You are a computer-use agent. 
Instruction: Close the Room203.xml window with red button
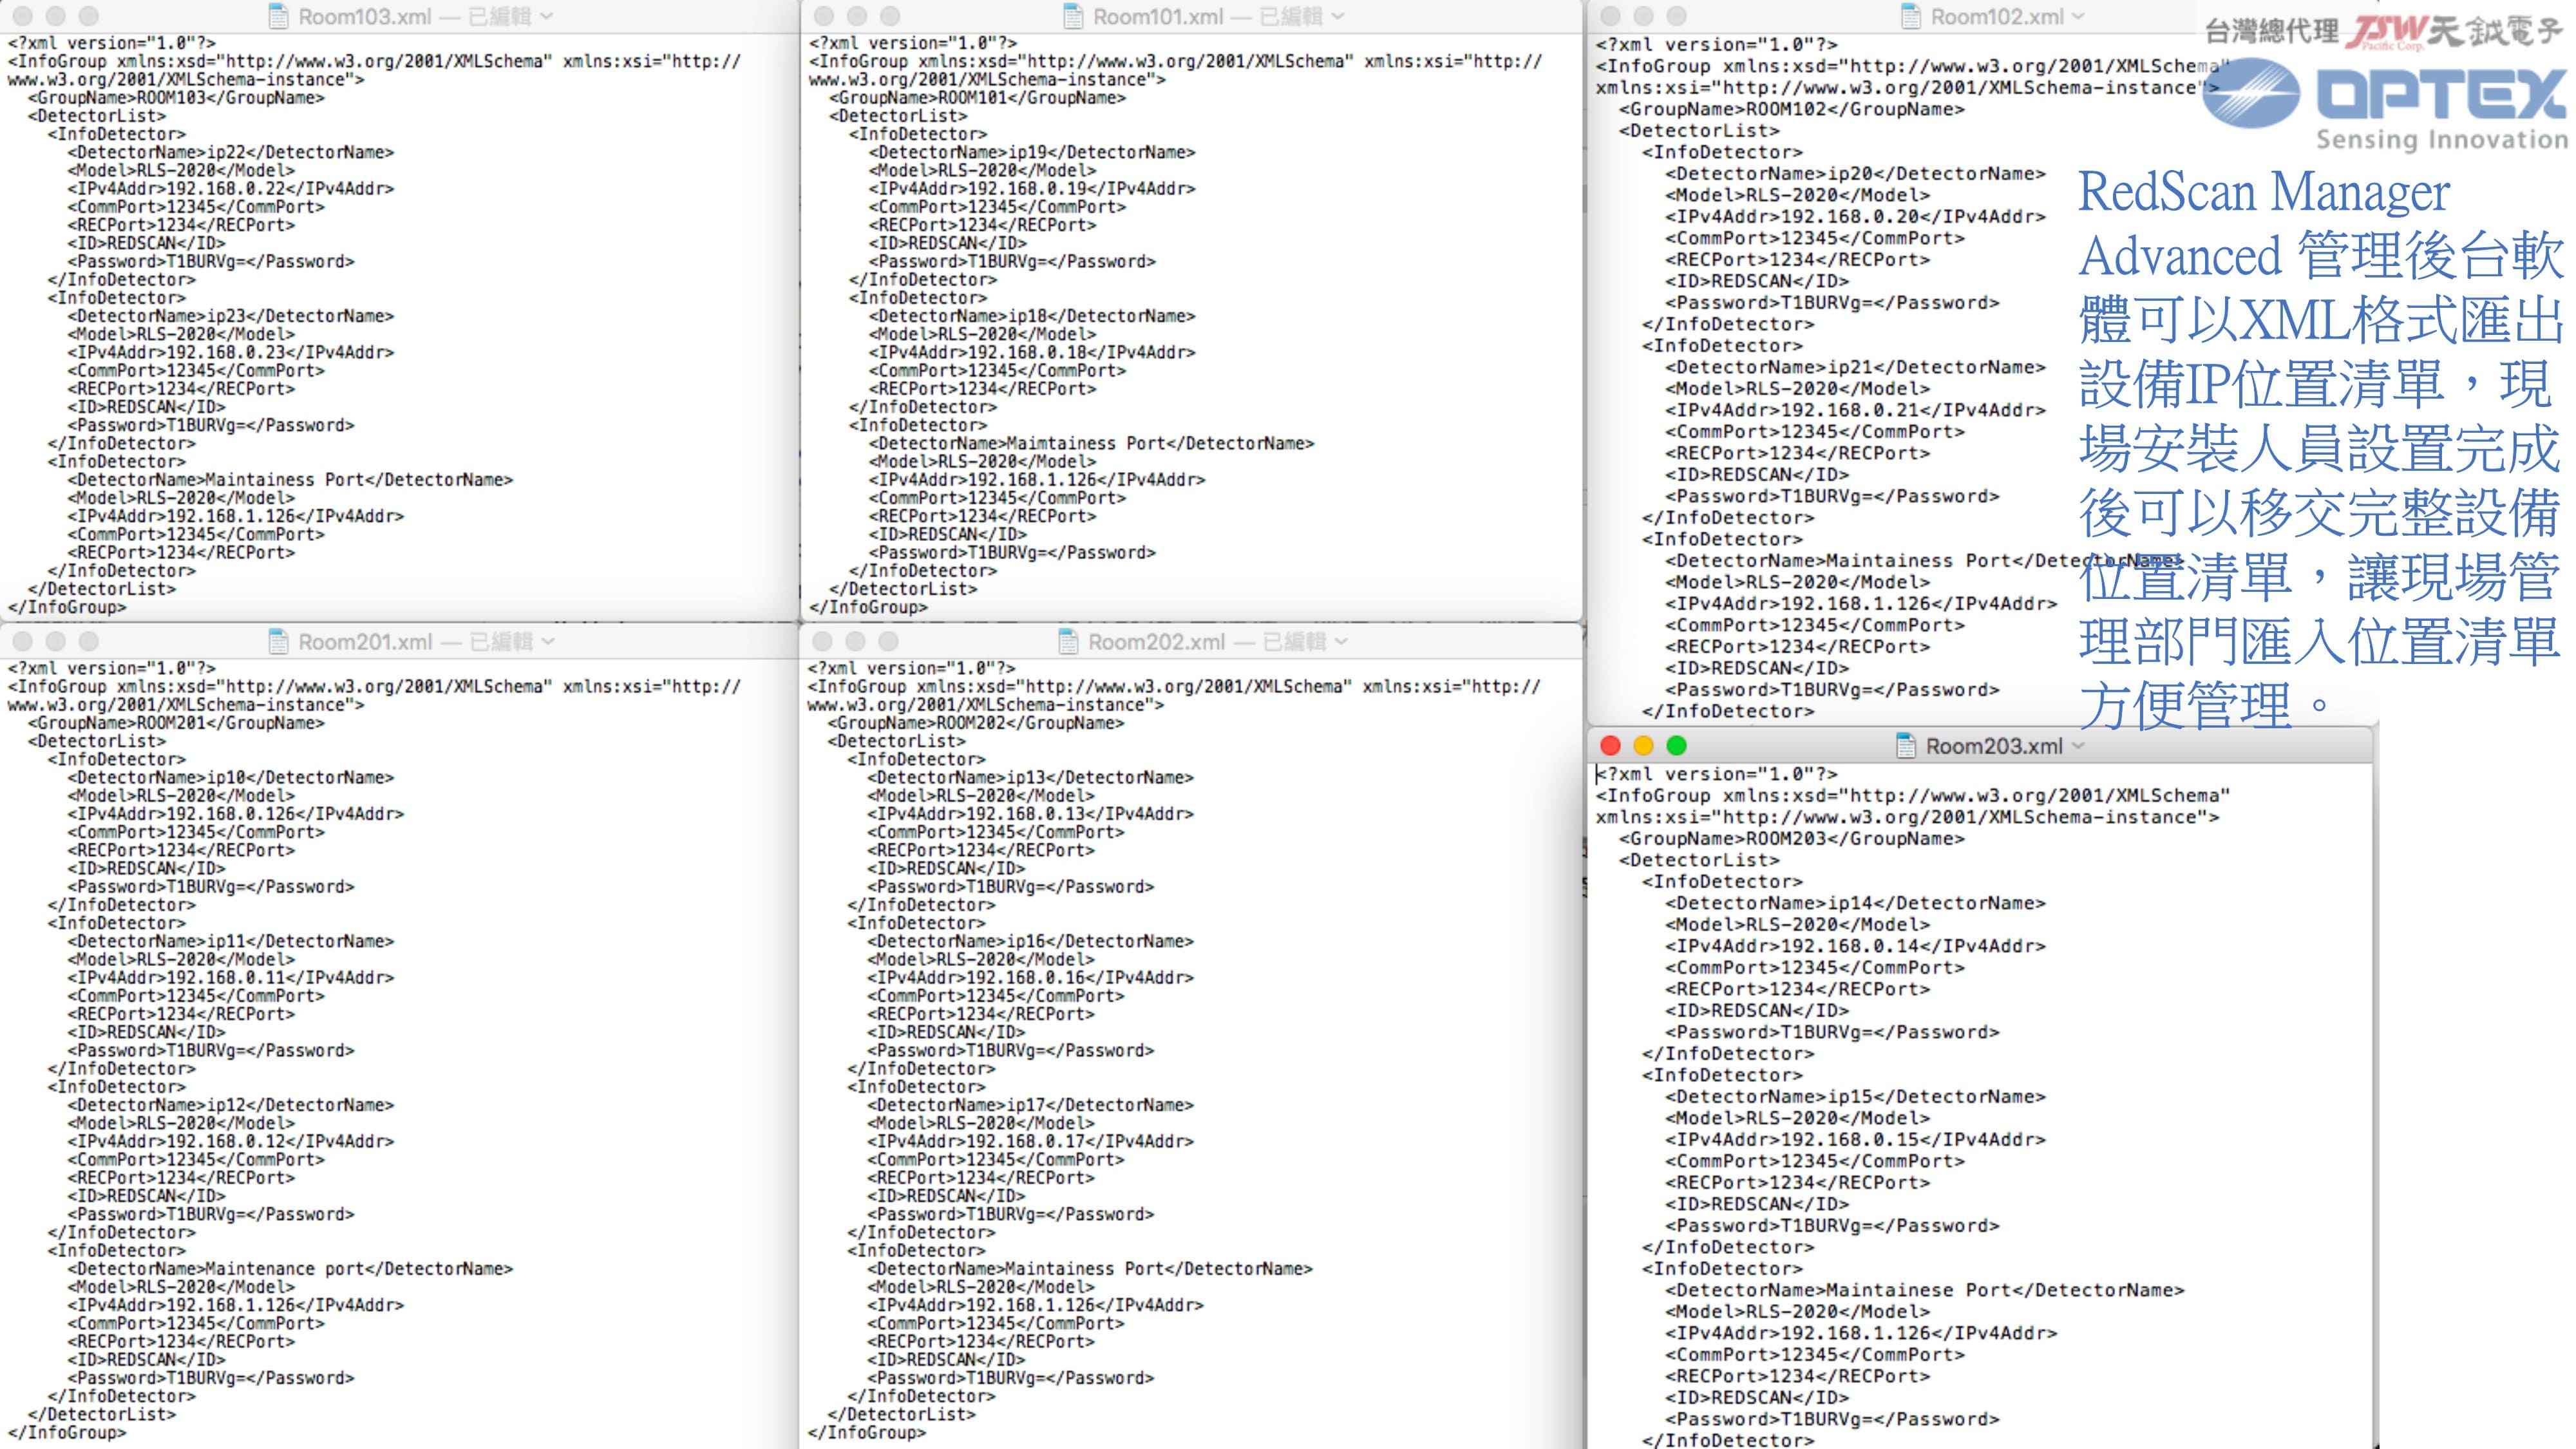[x=1610, y=746]
